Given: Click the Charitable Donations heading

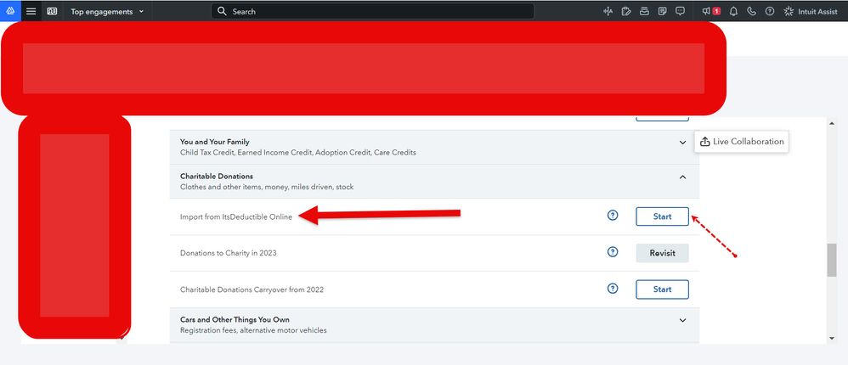Looking at the screenshot, I should point(217,177).
